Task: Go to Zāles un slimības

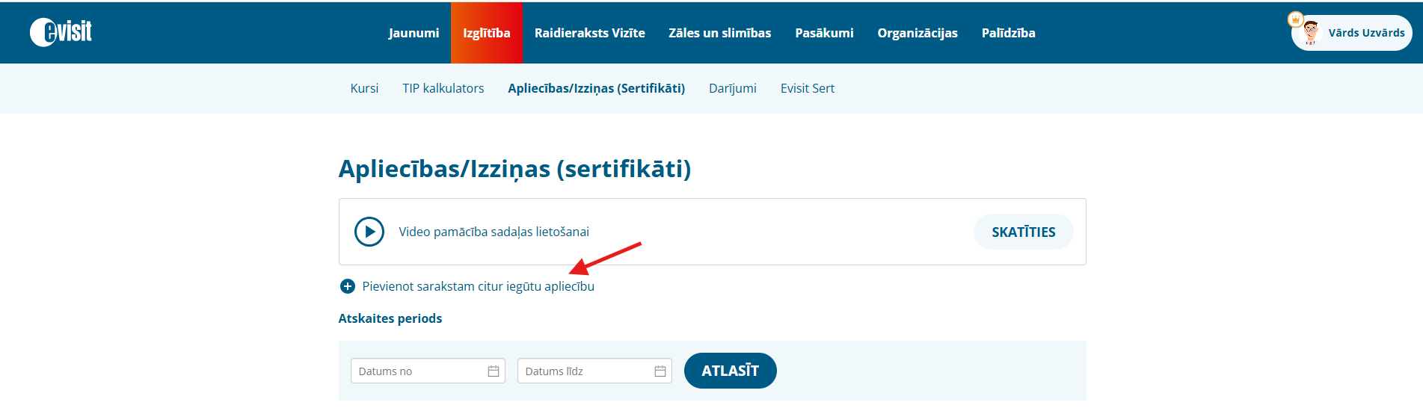Action: click(x=719, y=33)
